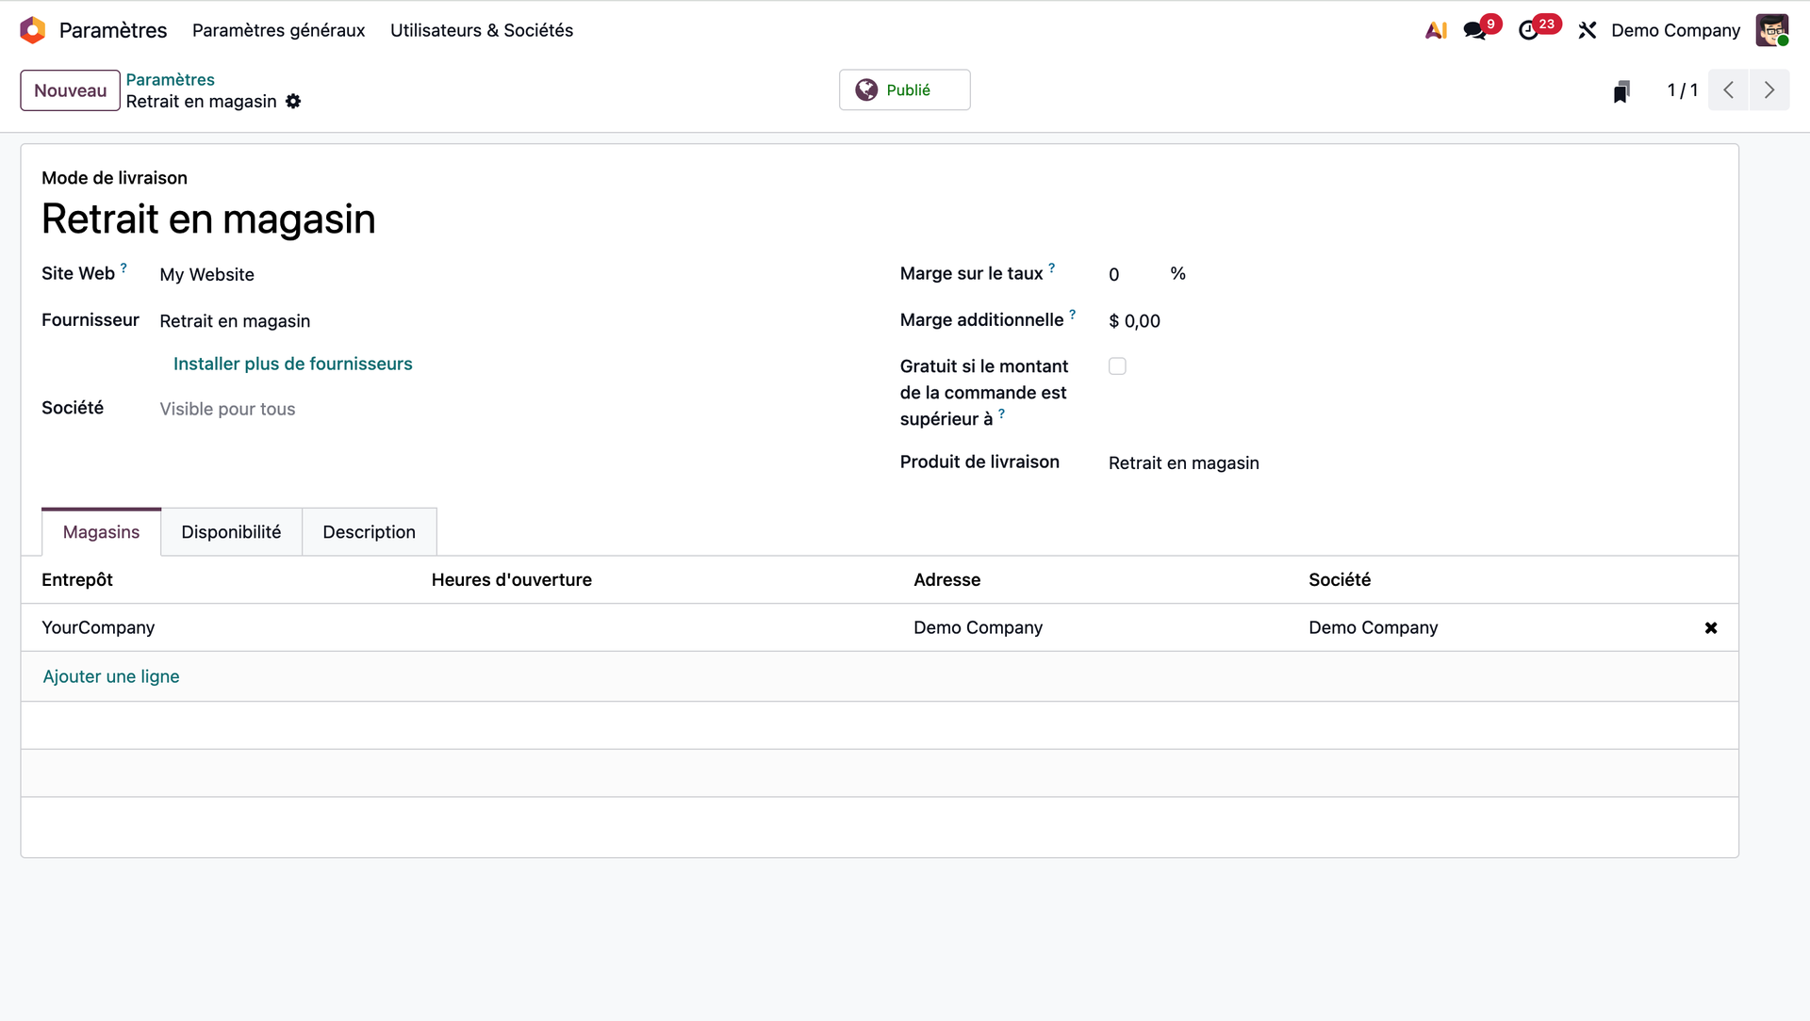Open the Odoo home app icon
This screenshot has width=1810, height=1021.
(x=33, y=30)
